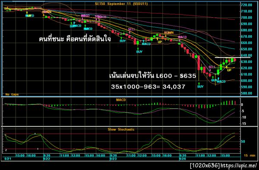Viewport: 259px width, 170px height.
Task: Choose the 620.00 price axis value
Action: (246, 68)
